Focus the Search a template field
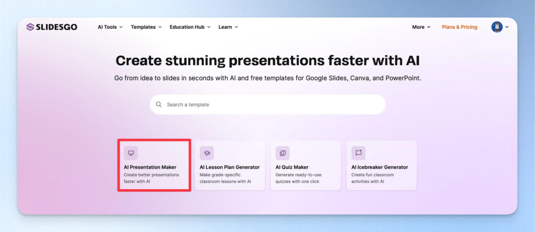This screenshot has height=232, width=535. click(272, 104)
